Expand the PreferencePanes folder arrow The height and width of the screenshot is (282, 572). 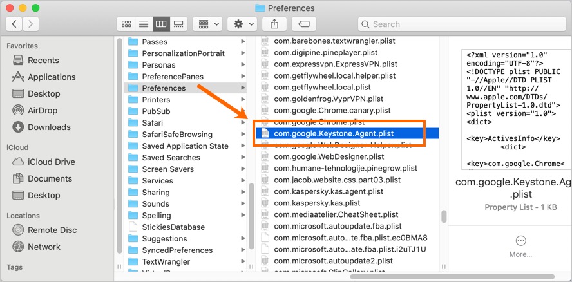tap(243, 77)
